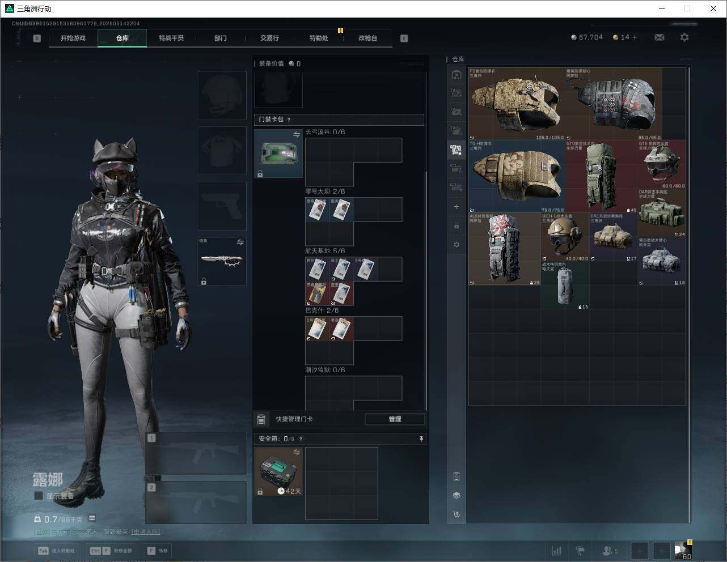Click the help question mark next to 门禁卡包
Screen dimensions: 727x562
[x=289, y=120]
